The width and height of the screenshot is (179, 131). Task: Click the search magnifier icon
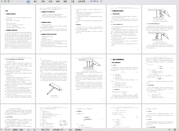pos(101,1)
